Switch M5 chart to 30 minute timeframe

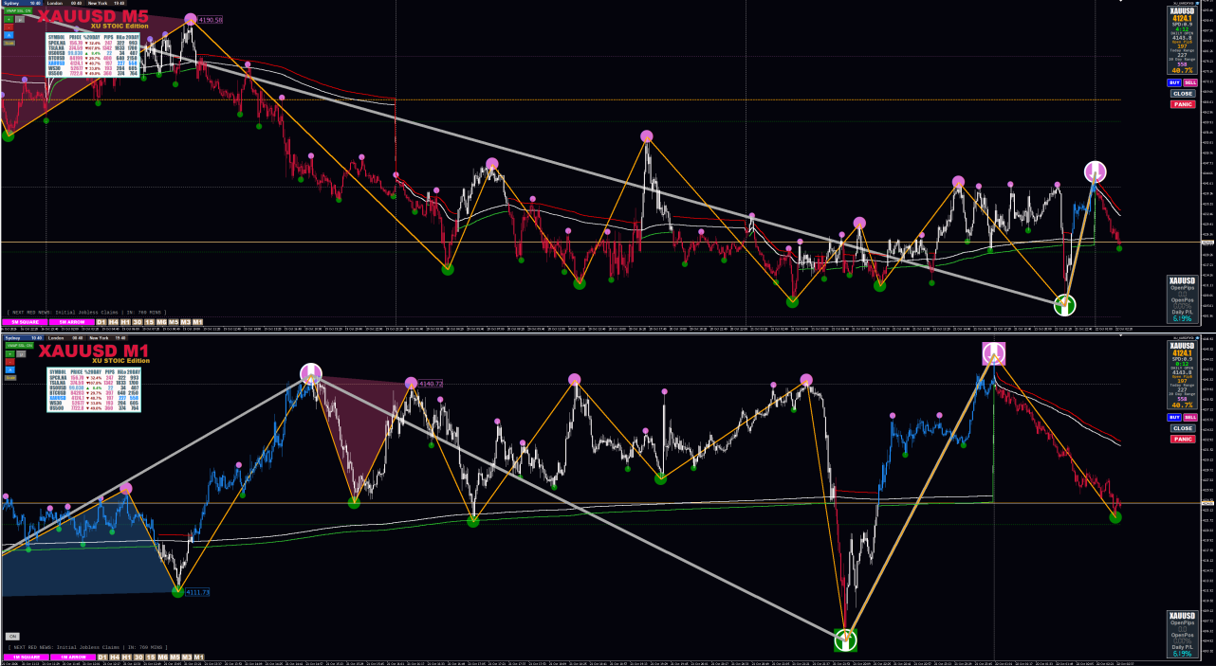pyautogui.click(x=138, y=322)
